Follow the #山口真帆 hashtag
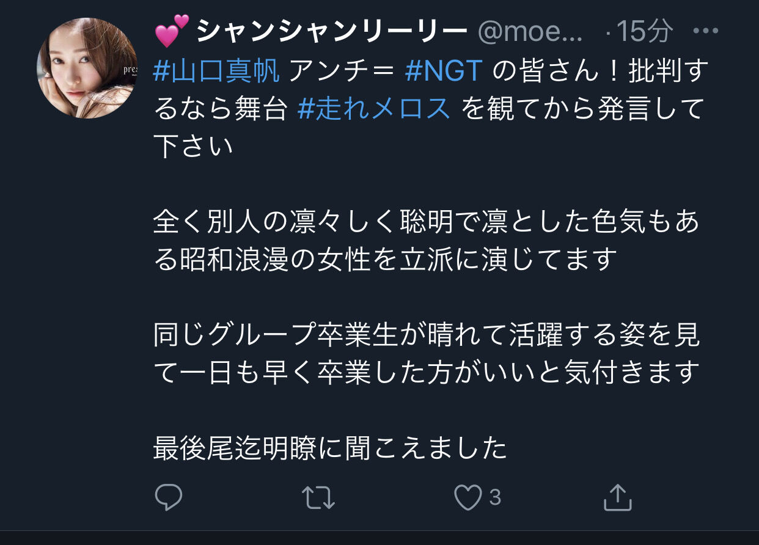The image size is (759, 545). click(x=216, y=72)
